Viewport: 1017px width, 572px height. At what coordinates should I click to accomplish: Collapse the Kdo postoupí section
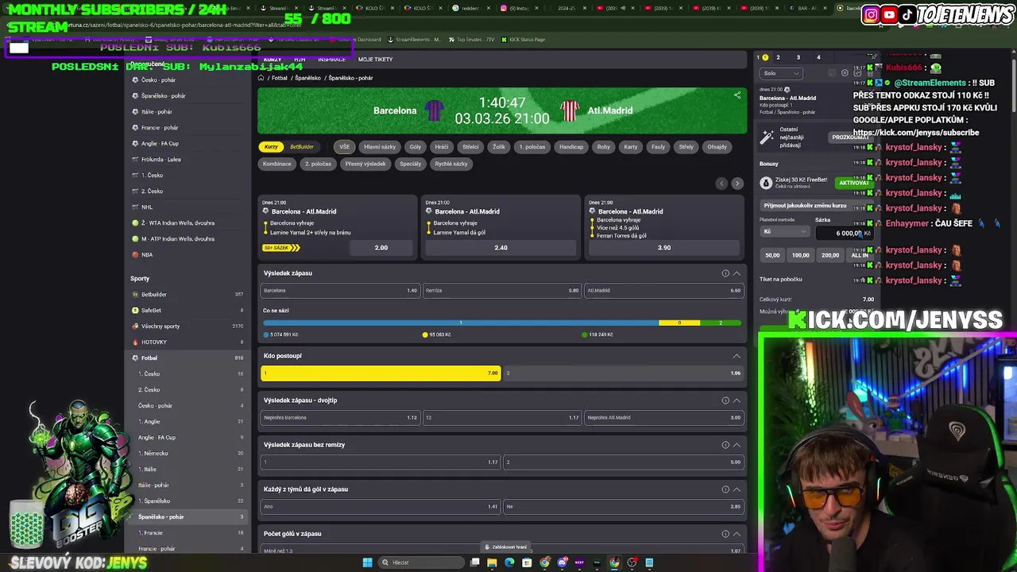click(x=737, y=356)
